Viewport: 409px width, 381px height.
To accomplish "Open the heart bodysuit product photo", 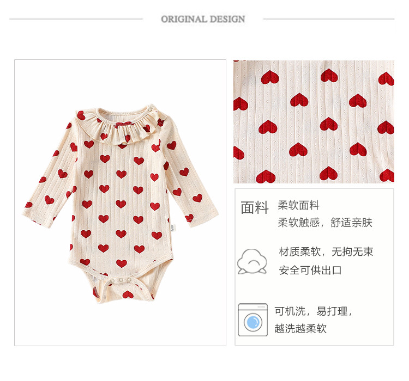I will pyautogui.click(x=121, y=202).
